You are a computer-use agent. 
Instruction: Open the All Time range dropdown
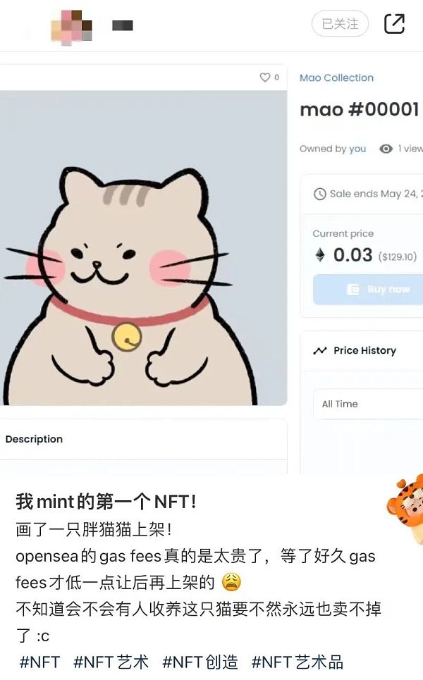coord(368,404)
